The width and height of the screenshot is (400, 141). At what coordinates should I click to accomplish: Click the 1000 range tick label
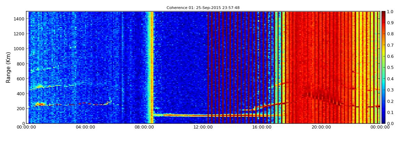[x=19, y=49]
